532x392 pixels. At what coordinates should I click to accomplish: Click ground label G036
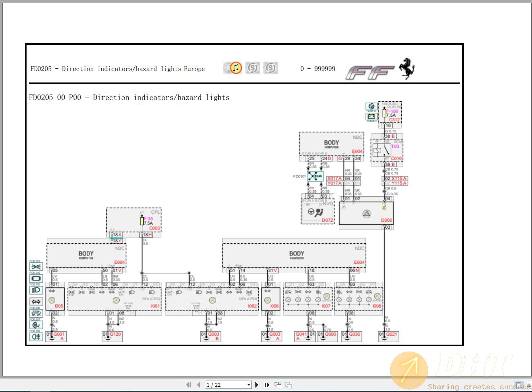click(354, 334)
